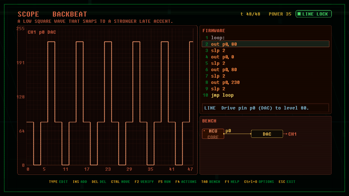Click the puzzle description subtitle text

pyautogui.click(x=95, y=21)
